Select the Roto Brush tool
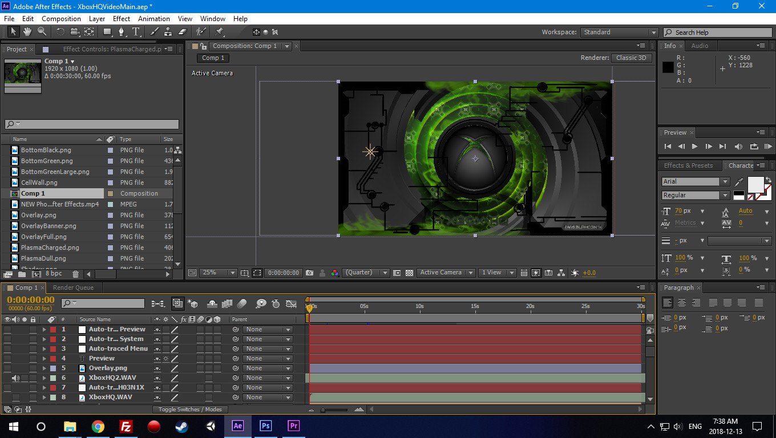This screenshot has width=776, height=438. click(201, 32)
